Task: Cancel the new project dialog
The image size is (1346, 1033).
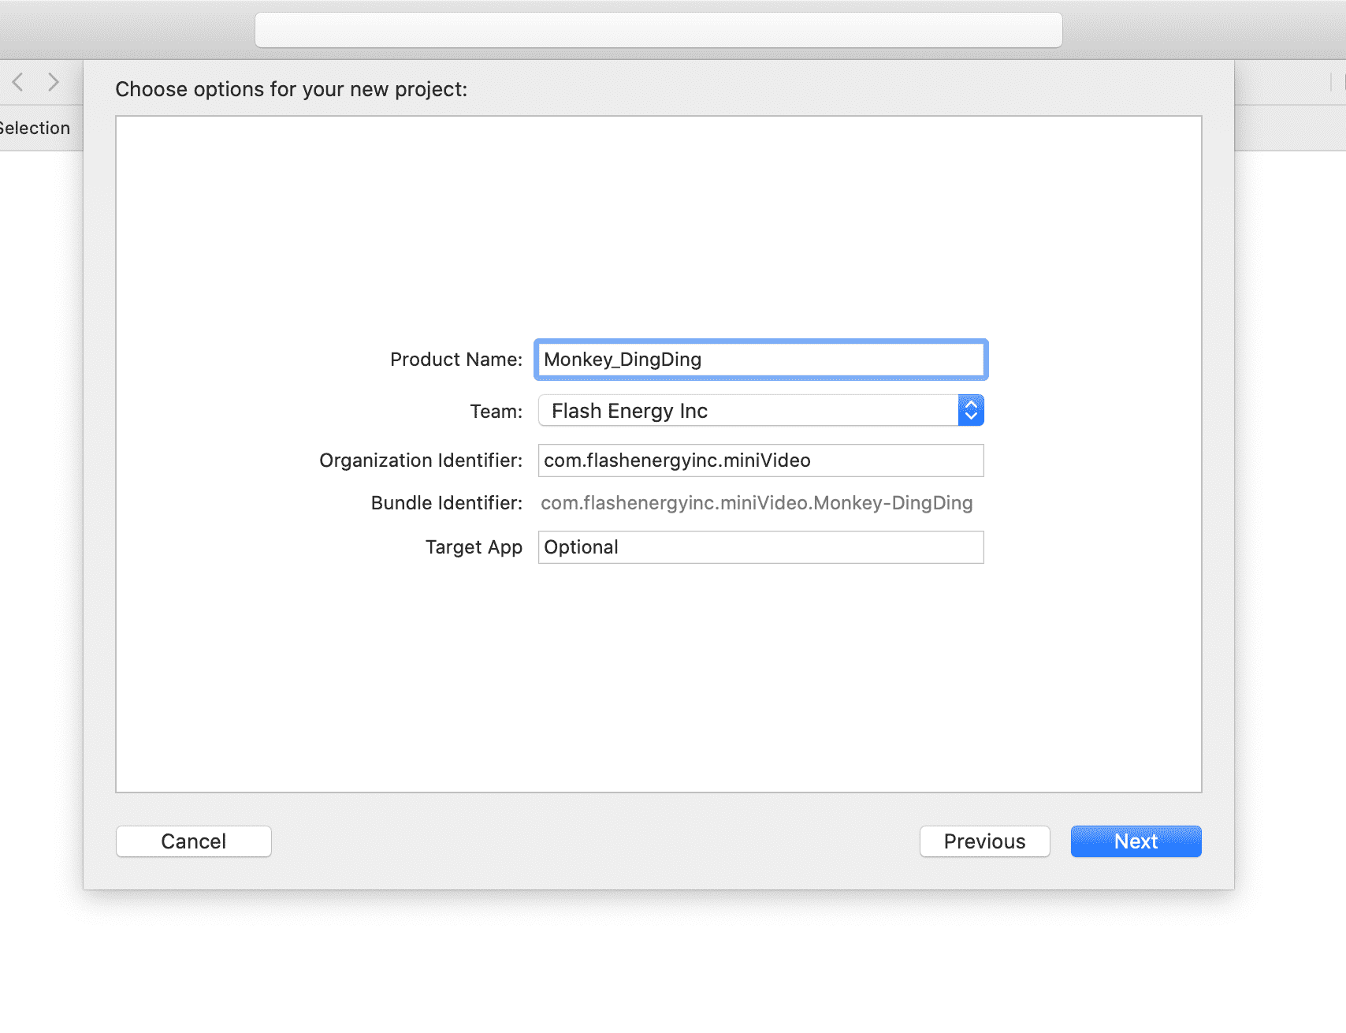Action: tap(194, 841)
